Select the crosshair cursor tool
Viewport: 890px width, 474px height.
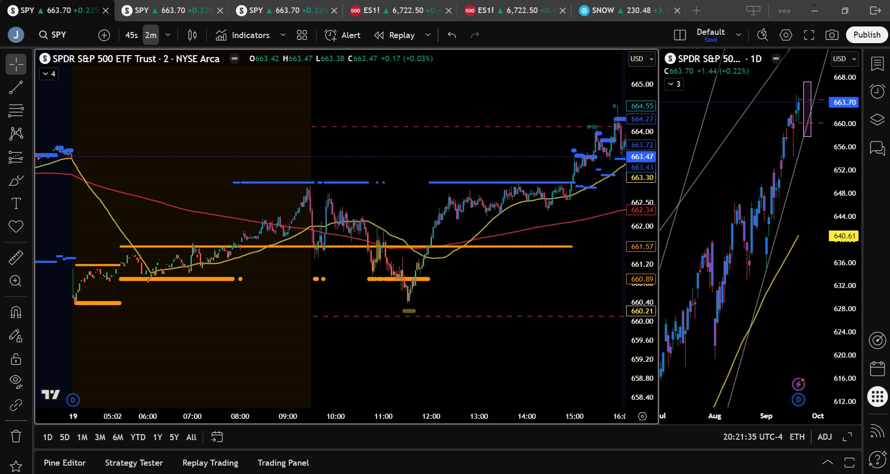pyautogui.click(x=16, y=64)
